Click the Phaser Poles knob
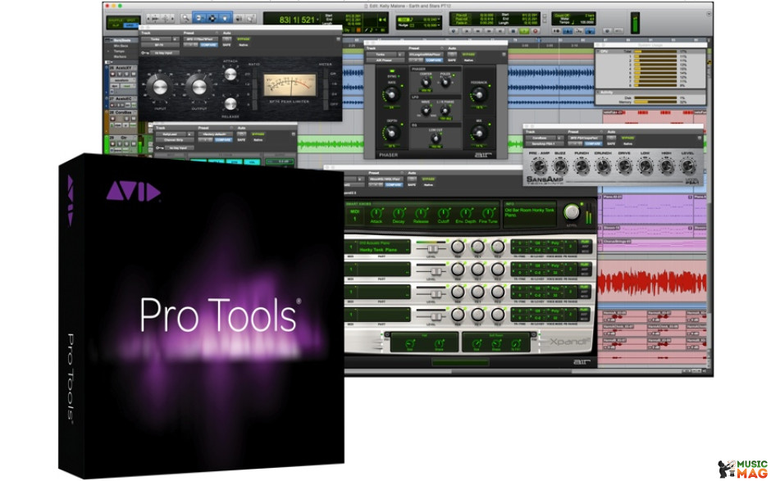771x481 pixels. tap(445, 83)
